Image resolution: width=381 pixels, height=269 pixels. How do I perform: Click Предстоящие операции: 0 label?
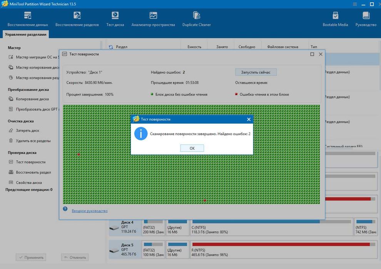click(29, 190)
